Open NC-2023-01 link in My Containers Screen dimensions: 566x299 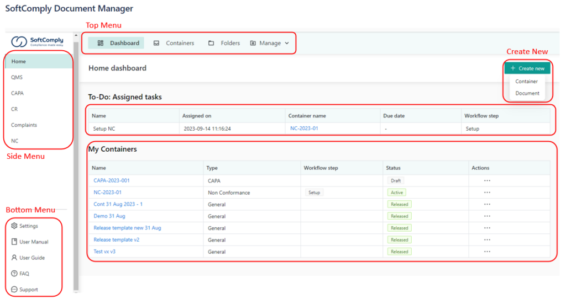coord(108,193)
